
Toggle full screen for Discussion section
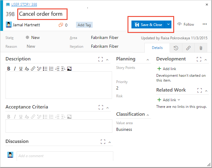(x=103, y=141)
